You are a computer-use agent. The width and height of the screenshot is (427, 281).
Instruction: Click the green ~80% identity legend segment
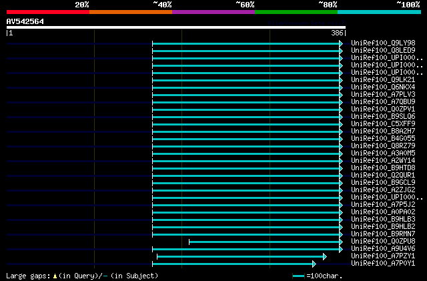click(x=296, y=12)
